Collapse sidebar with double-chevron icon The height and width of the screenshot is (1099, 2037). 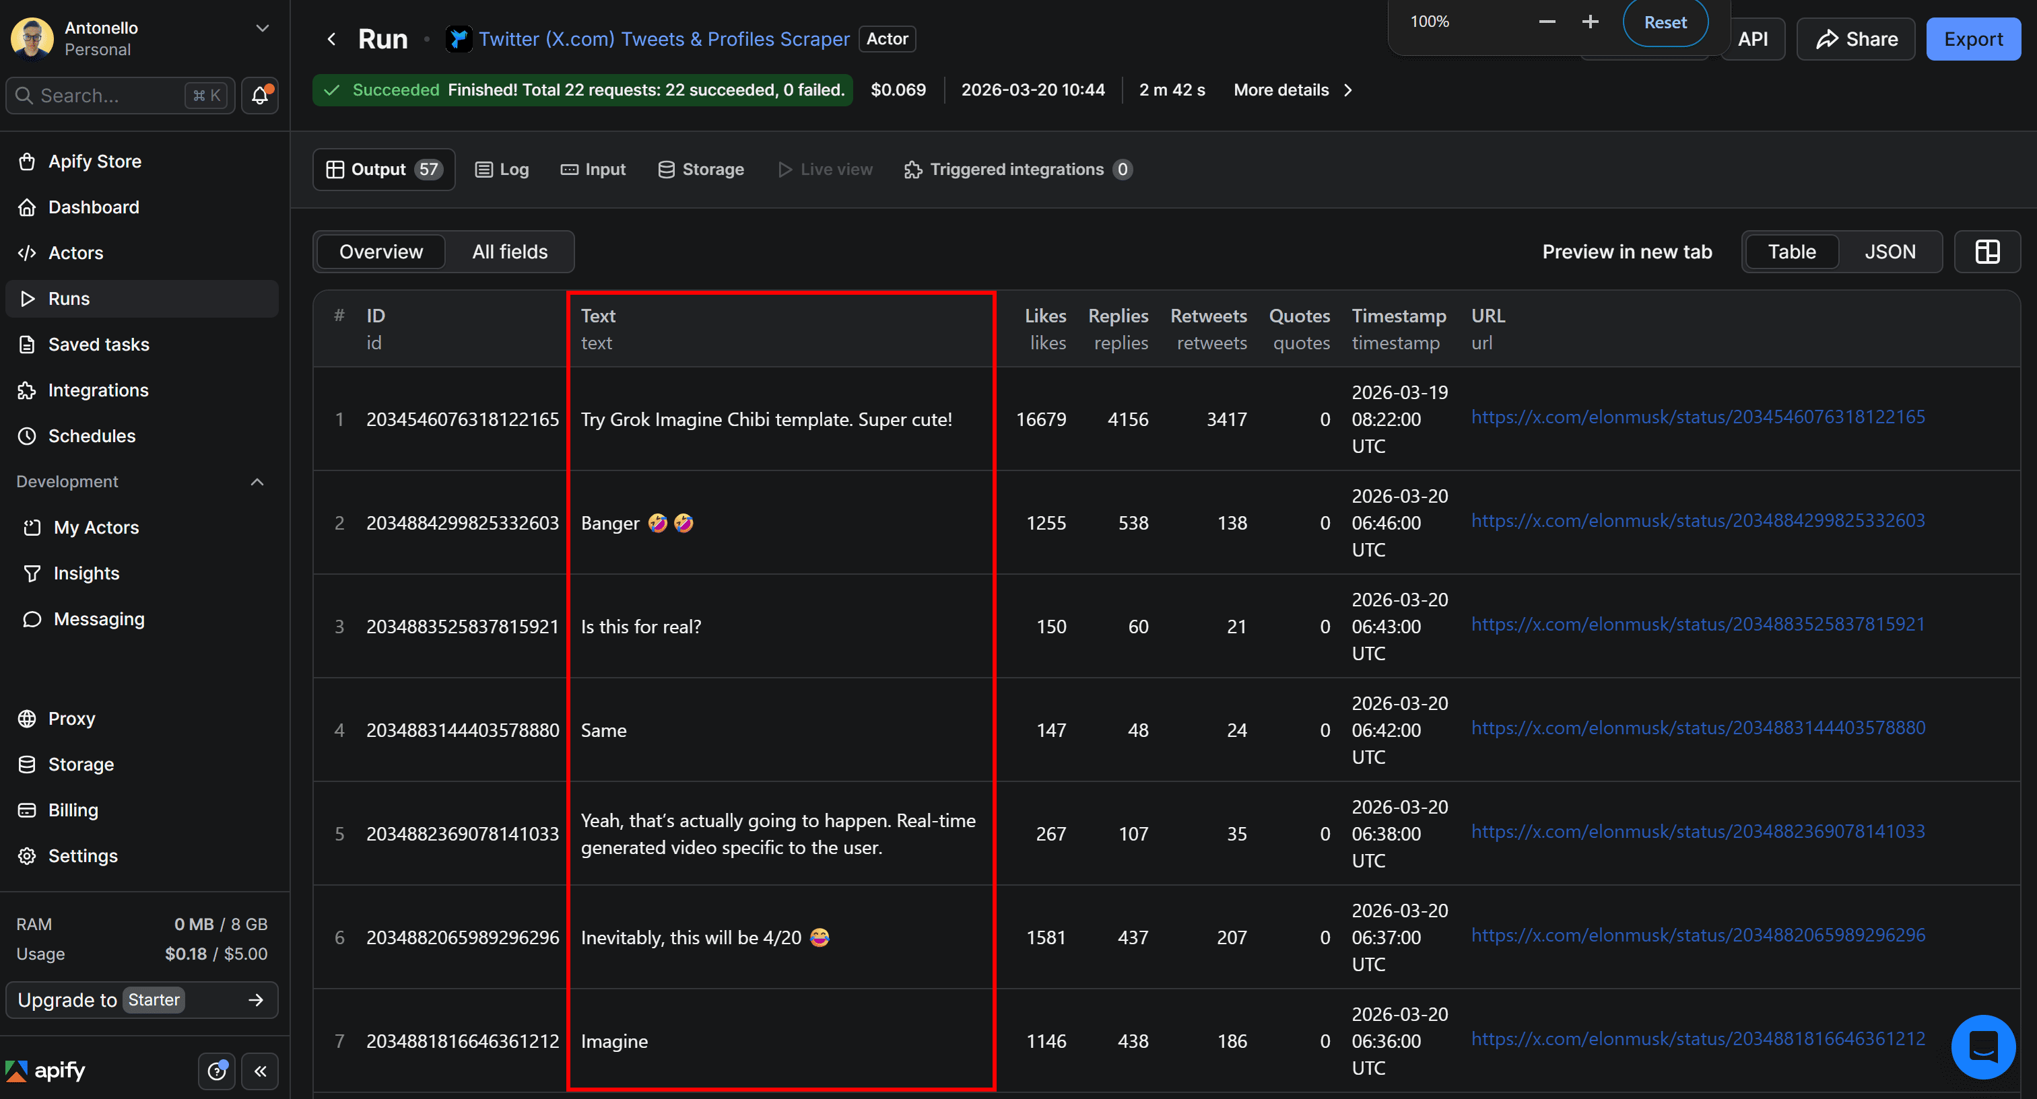pos(260,1071)
